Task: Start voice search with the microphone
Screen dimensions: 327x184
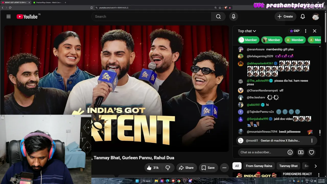Action: [x=233, y=17]
